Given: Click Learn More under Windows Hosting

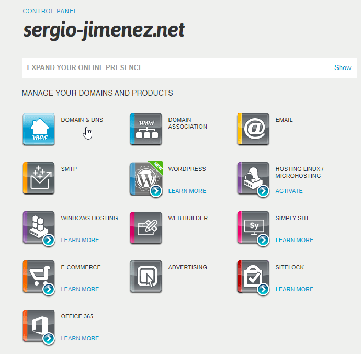Looking at the screenshot, I should [80, 240].
